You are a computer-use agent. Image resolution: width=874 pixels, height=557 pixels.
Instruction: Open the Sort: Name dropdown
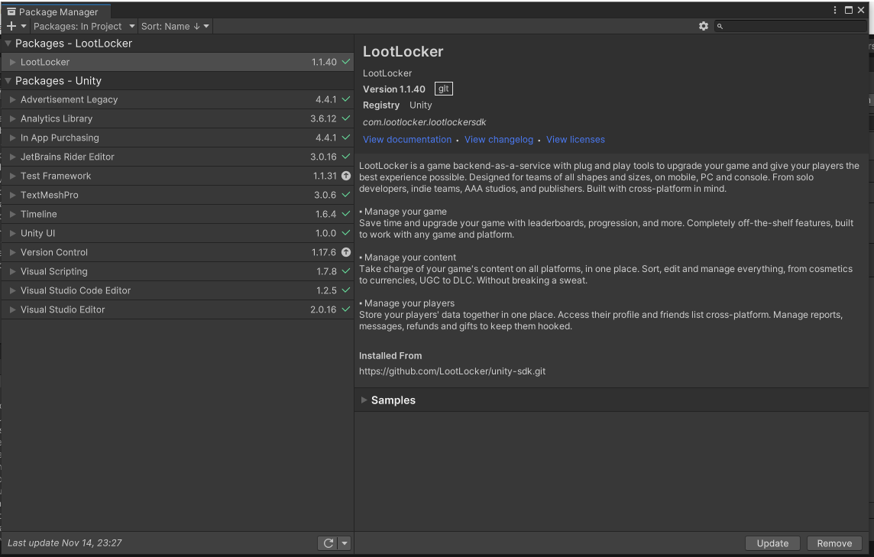point(174,25)
